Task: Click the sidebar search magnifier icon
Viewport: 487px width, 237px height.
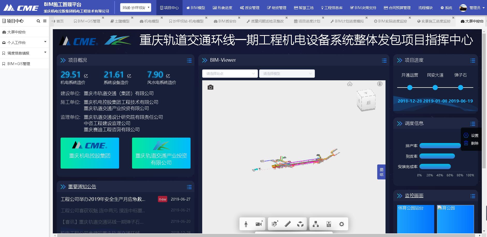Action: coord(38,21)
